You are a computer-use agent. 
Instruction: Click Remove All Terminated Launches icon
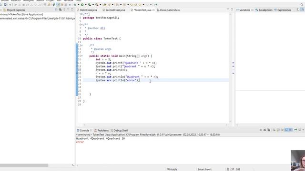(269, 130)
